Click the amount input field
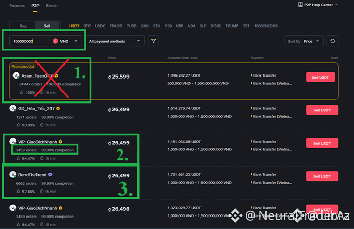The height and width of the screenshot is (229, 354). pyautogui.click(x=29, y=41)
